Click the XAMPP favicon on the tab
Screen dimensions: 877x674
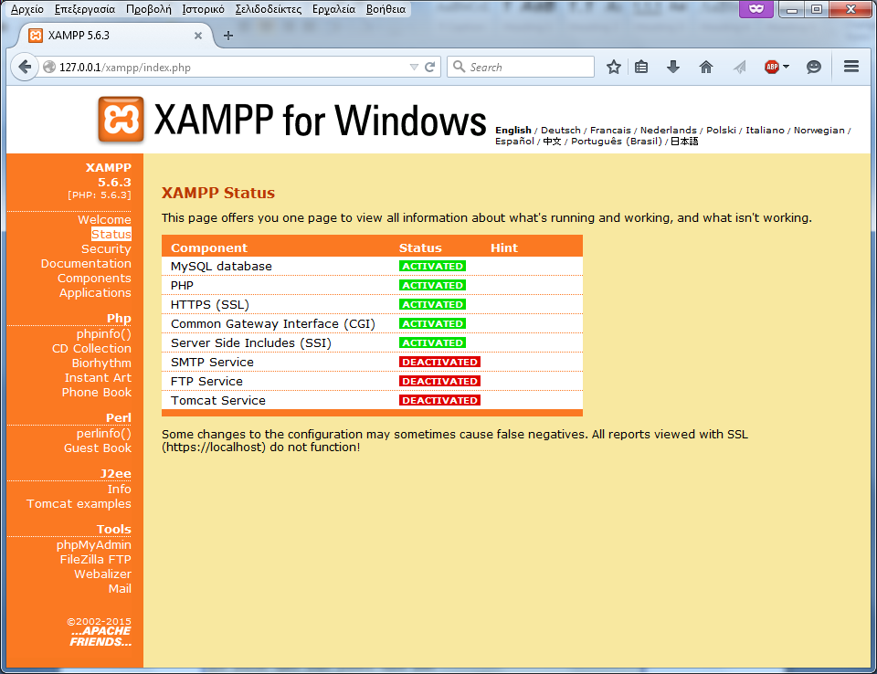tap(36, 36)
